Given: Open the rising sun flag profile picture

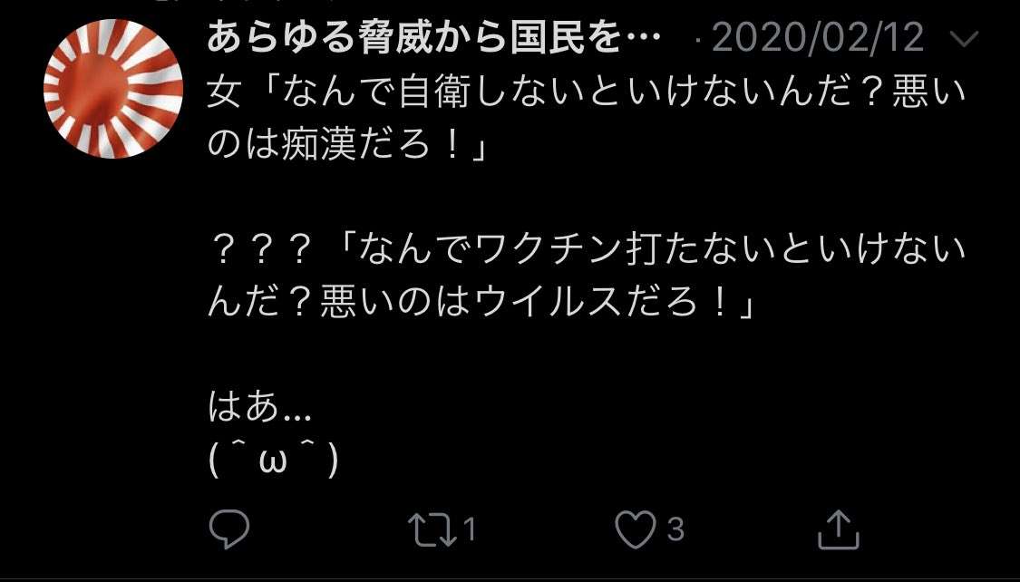Looking at the screenshot, I should tap(113, 89).
